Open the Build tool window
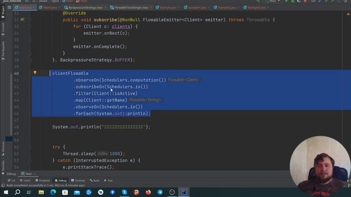The image size is (351, 197). coord(94,181)
